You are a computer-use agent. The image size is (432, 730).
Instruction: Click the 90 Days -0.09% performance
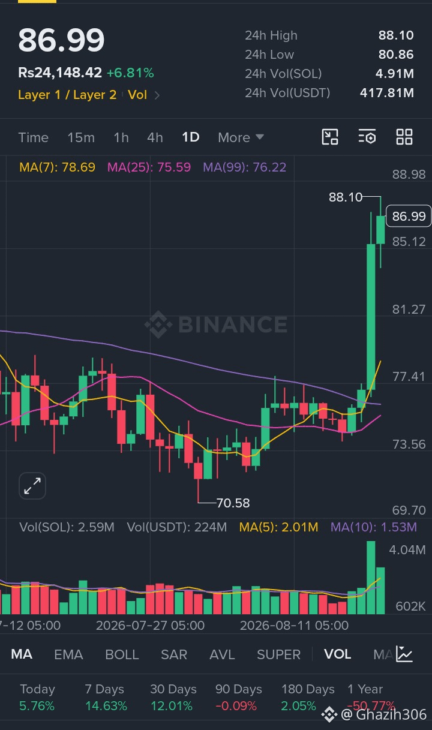coord(239,698)
